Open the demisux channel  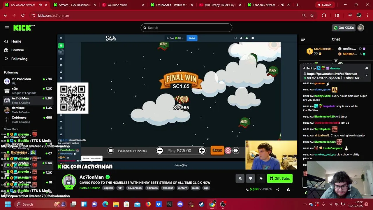pyautogui.click(x=28, y=110)
